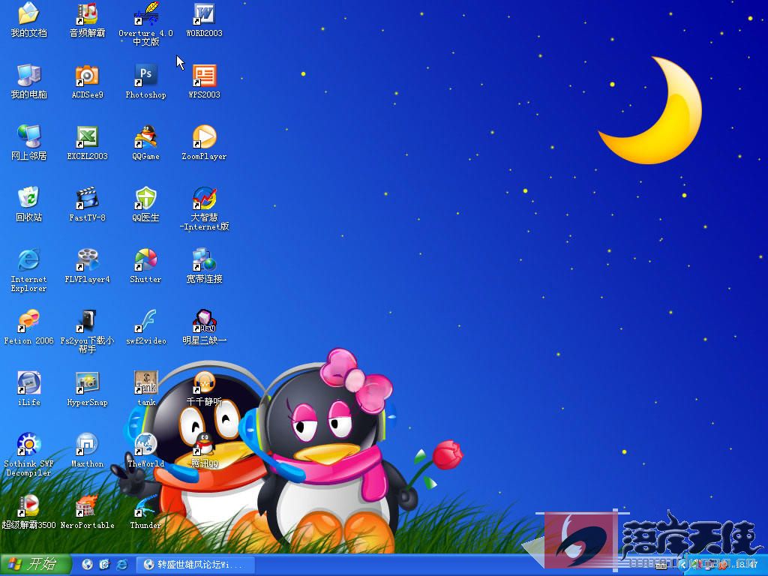Click the taskbar clock
The image size is (768, 576).
click(x=746, y=565)
